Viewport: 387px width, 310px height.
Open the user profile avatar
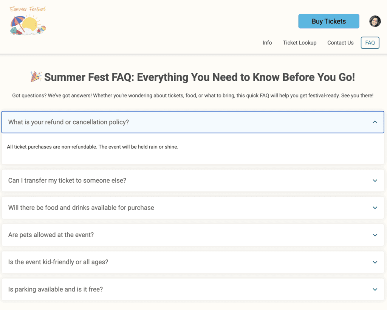375,22
